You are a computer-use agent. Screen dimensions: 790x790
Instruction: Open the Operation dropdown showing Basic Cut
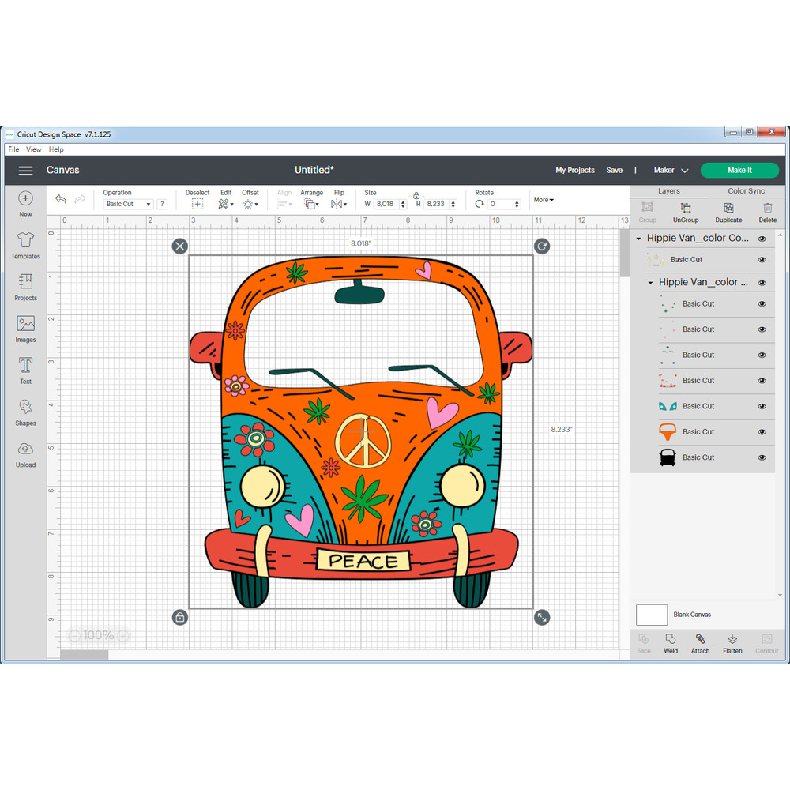pyautogui.click(x=127, y=203)
